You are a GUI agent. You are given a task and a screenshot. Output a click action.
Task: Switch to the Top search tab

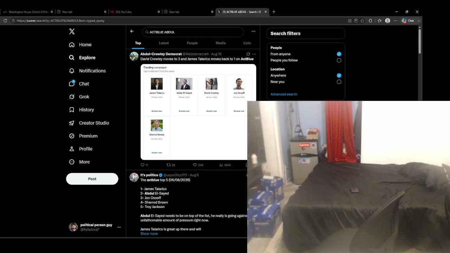coord(138,43)
